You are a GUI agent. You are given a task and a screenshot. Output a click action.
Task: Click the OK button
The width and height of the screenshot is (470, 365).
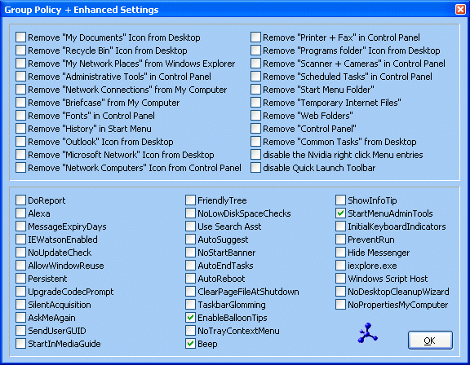tap(430, 341)
